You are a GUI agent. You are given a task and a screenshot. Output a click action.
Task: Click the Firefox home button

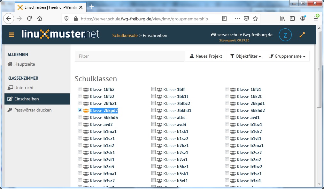(x=40, y=18)
